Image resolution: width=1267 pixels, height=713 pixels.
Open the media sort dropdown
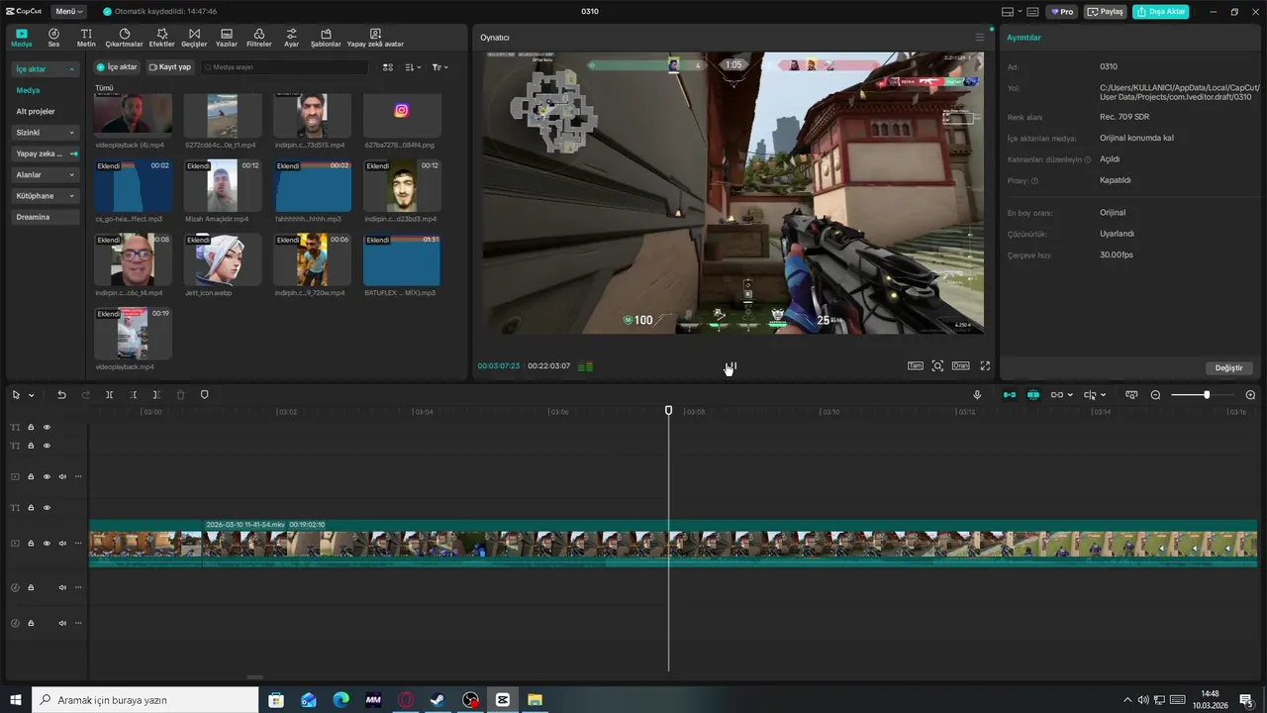(413, 67)
